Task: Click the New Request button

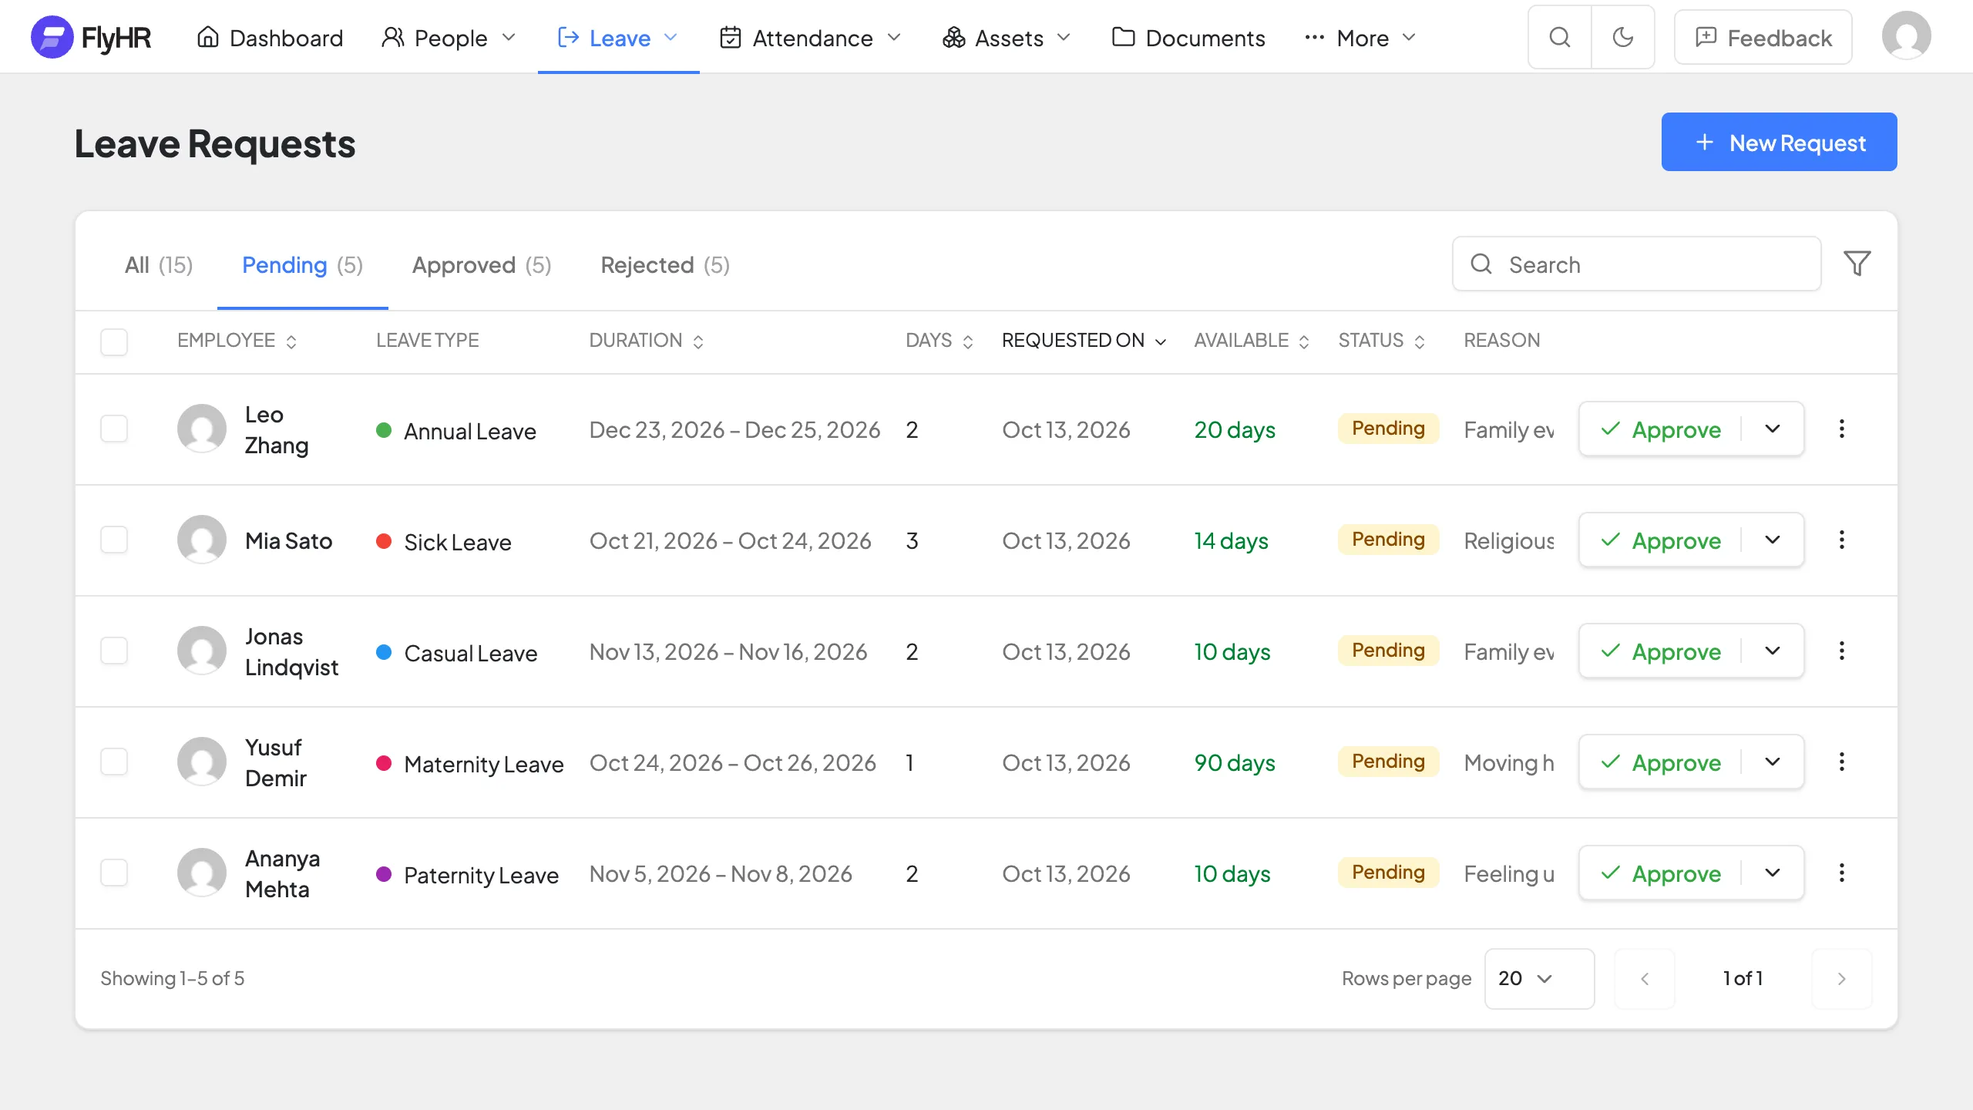Action: click(1779, 142)
